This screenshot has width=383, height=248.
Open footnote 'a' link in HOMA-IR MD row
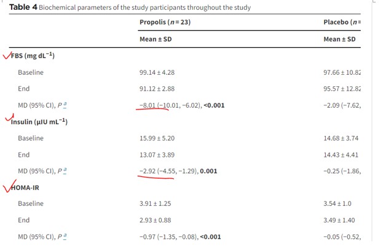(65, 236)
